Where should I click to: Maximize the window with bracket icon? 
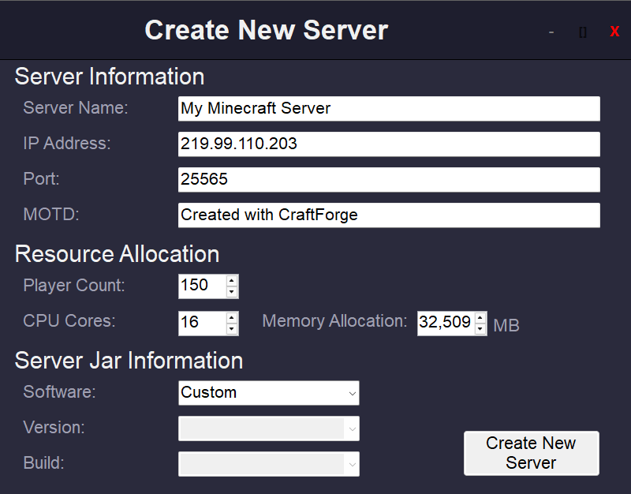click(583, 32)
